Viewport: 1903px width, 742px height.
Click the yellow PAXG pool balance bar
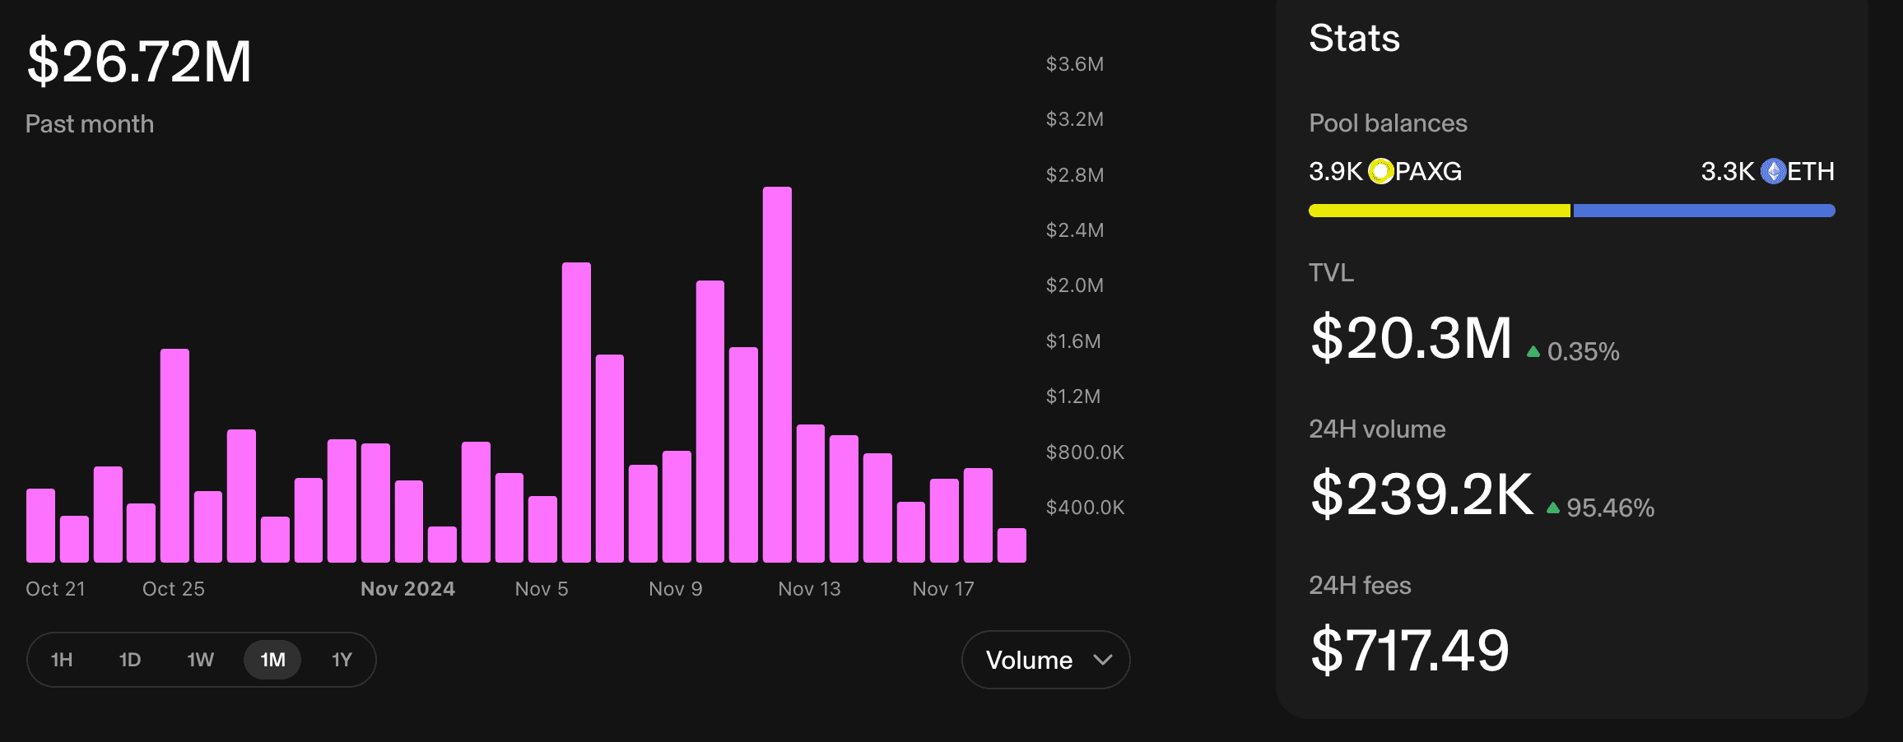[1439, 211]
